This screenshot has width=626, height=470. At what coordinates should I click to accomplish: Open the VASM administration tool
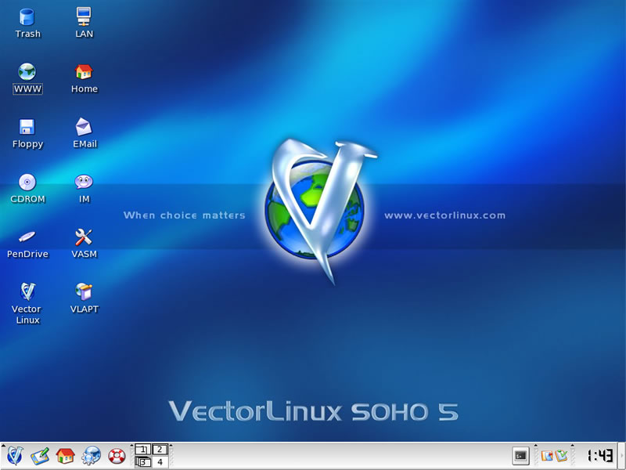[x=83, y=235]
